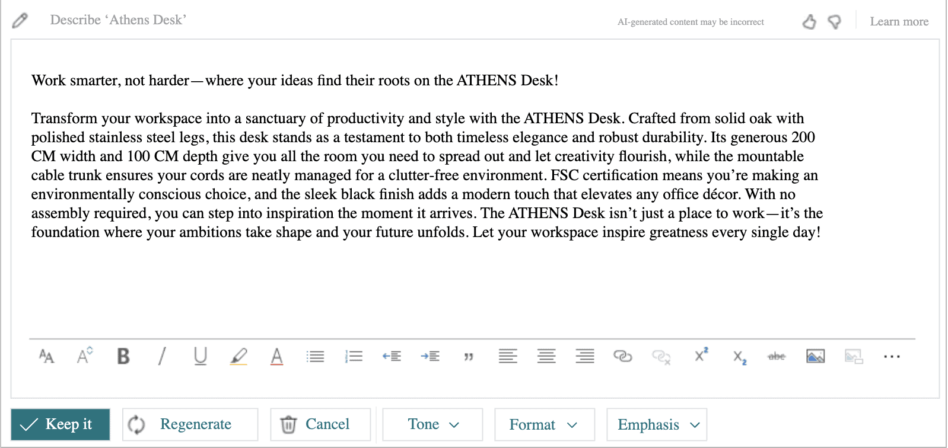The image size is (948, 448).
Task: Show more toolbar options via ellipsis
Action: (x=891, y=356)
